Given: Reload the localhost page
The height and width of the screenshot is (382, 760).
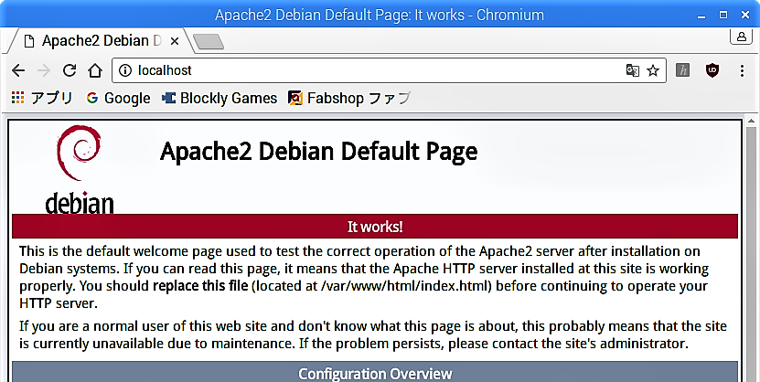Looking at the screenshot, I should point(70,70).
